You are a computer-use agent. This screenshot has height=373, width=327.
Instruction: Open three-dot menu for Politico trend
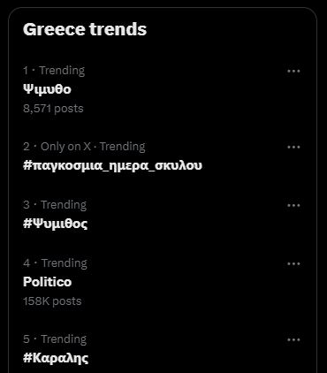pyautogui.click(x=293, y=263)
